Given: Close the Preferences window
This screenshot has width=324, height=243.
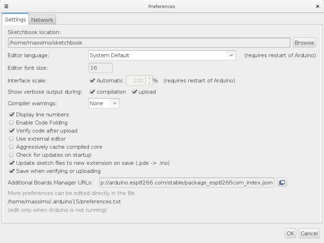Looking at the screenshot, I should coord(318,6).
